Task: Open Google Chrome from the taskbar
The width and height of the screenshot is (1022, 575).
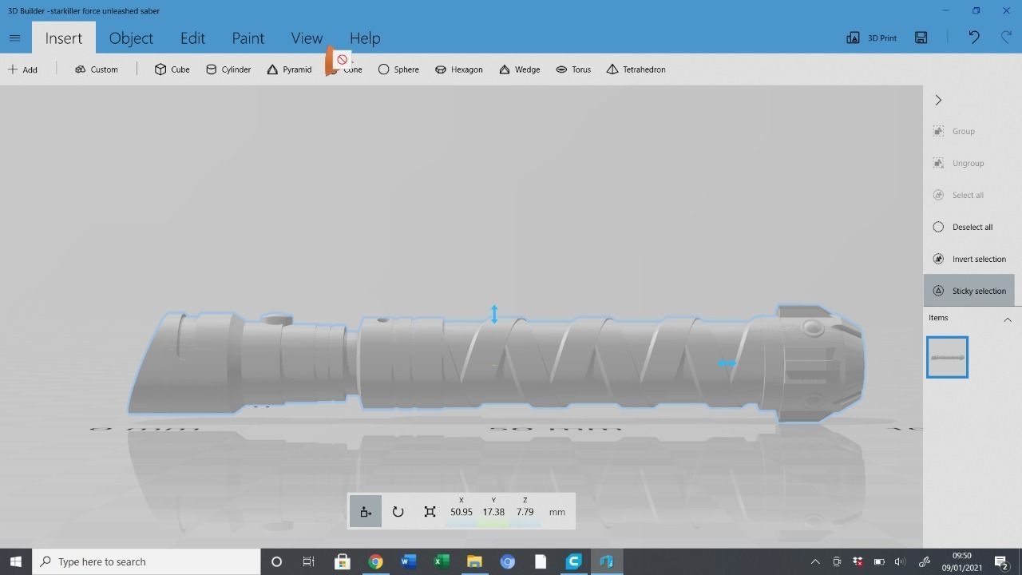Action: pyautogui.click(x=375, y=561)
